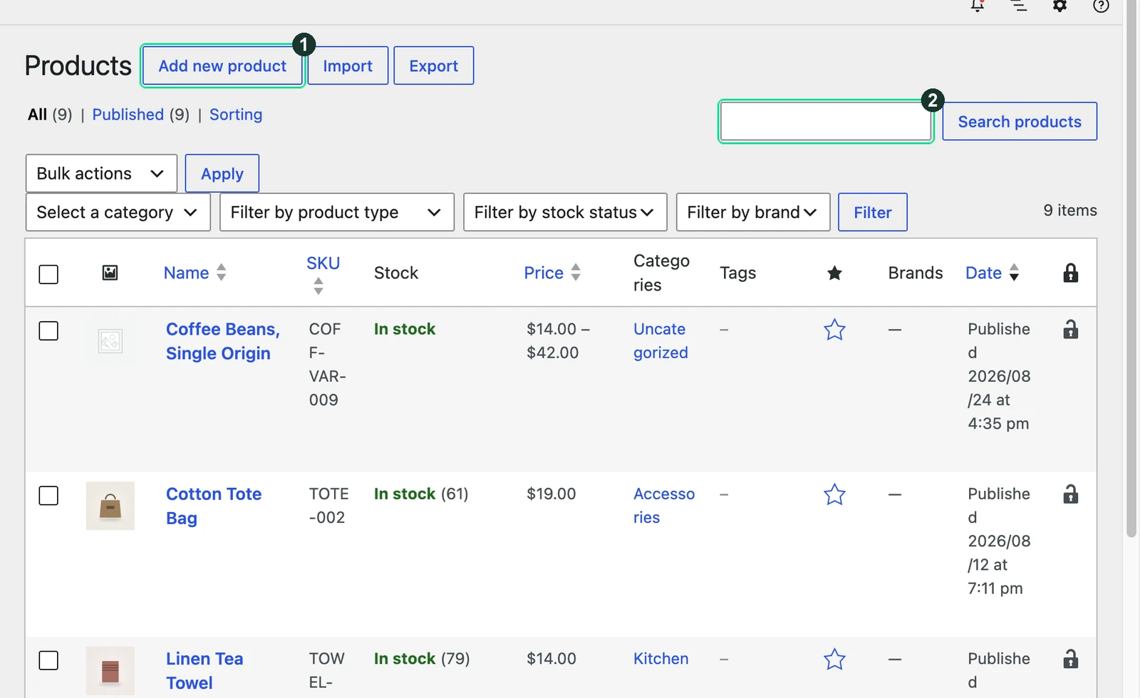Open Coffee Beans placeholder thumbnail
The width and height of the screenshot is (1140, 698).
click(x=110, y=341)
